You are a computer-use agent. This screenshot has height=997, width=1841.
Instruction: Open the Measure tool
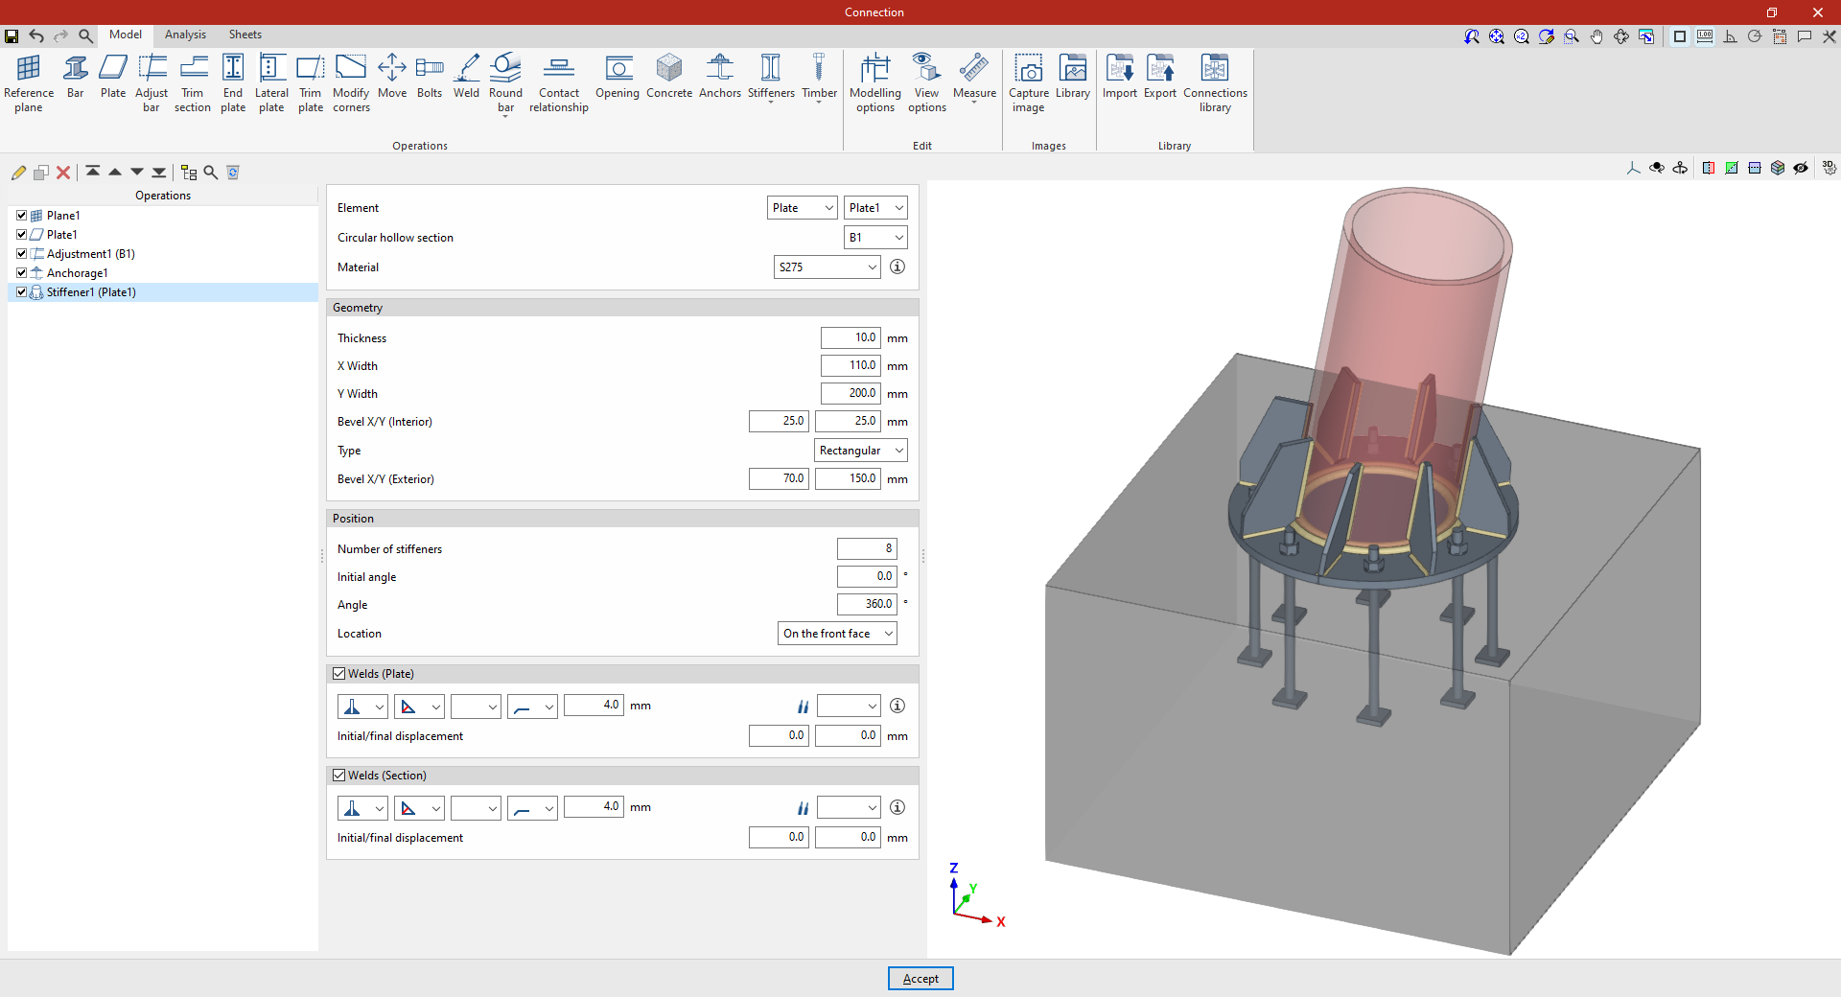[973, 77]
